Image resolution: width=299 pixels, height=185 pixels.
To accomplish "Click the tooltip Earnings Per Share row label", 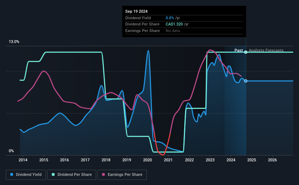I will [142, 31].
